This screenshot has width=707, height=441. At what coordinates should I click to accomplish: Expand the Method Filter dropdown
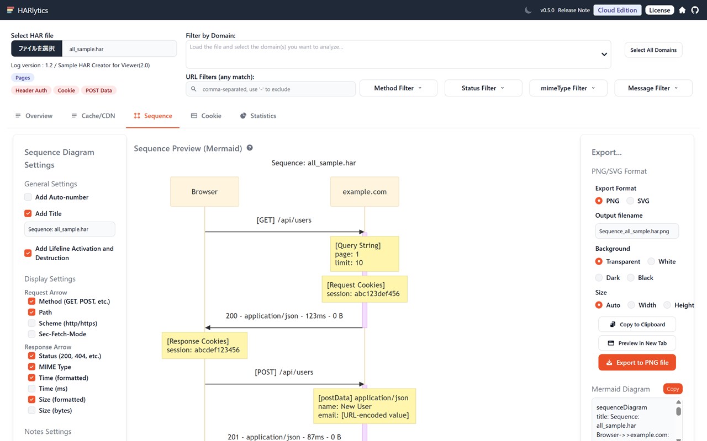(x=398, y=88)
